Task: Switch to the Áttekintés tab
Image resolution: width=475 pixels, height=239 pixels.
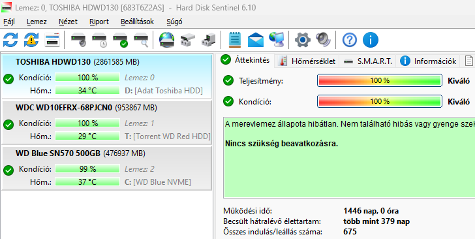Action: pos(245,60)
